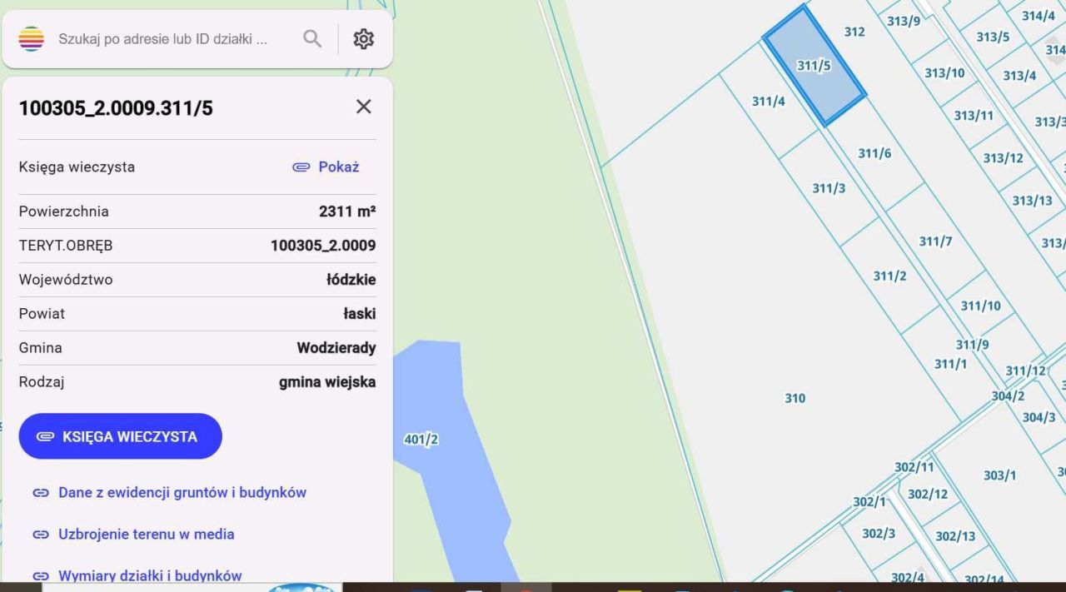This screenshot has width=1066, height=592.
Task: Select parcel 311/4 on the map
Action: (769, 102)
